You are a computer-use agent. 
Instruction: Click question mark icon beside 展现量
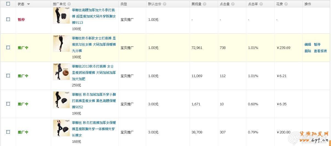coord(205,4)
